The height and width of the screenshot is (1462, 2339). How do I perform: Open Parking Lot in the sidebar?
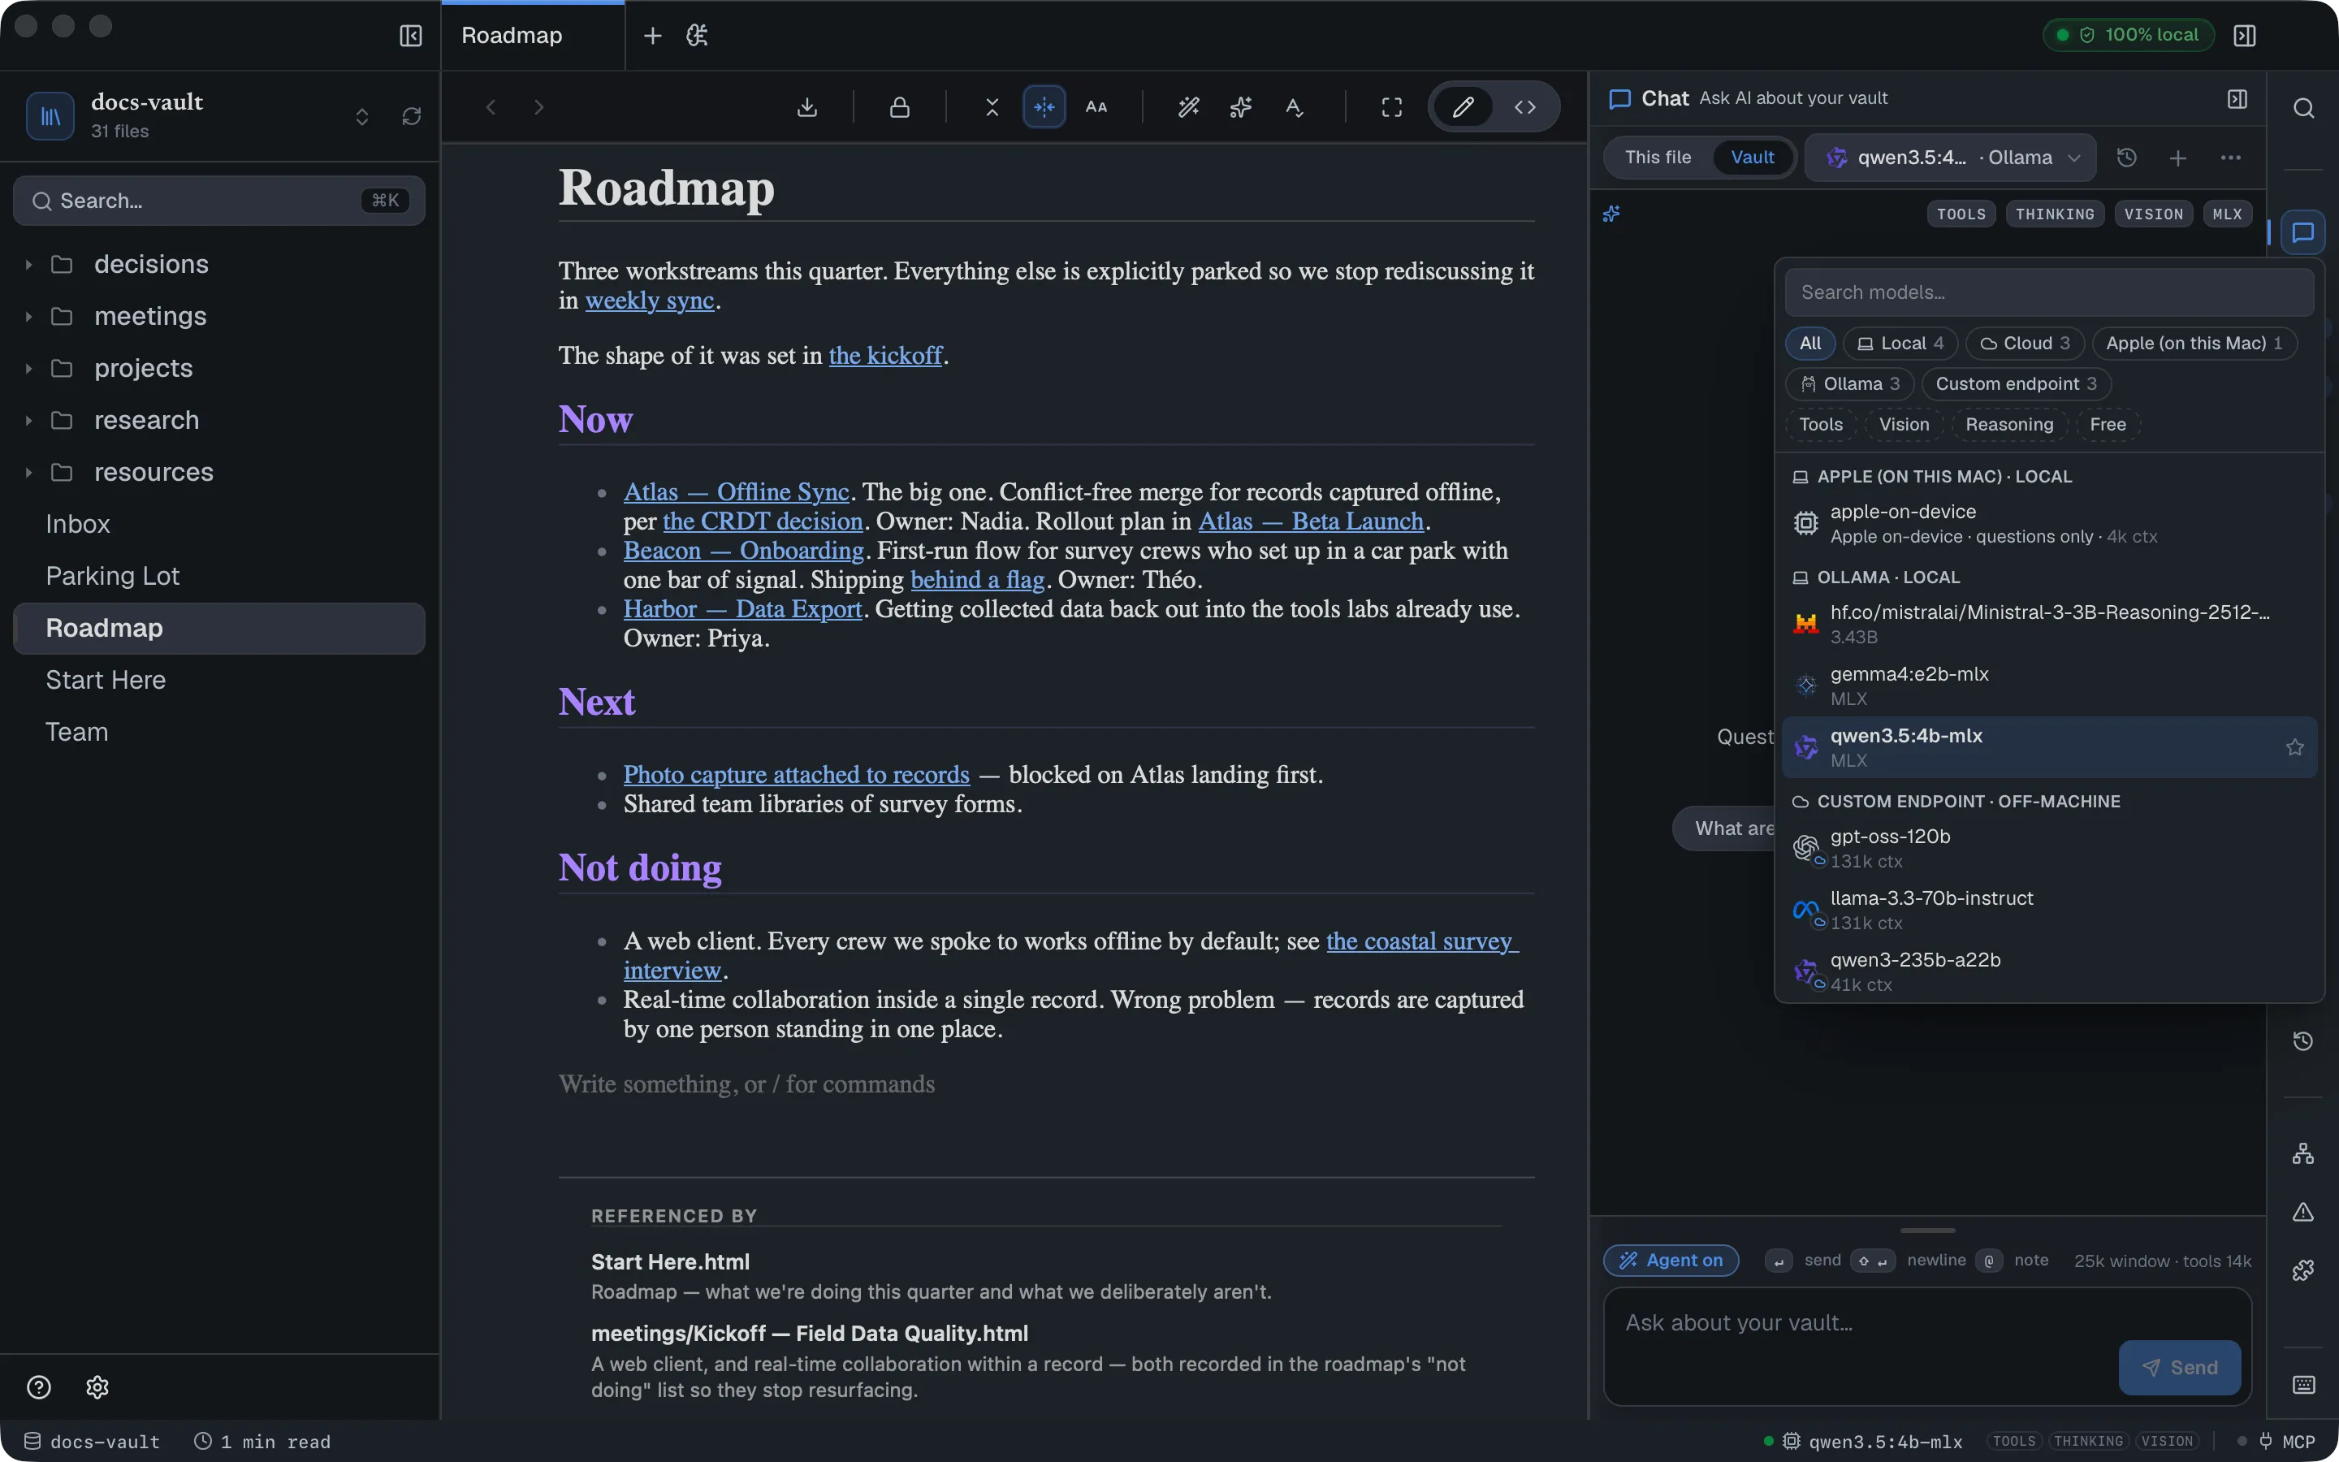[112, 575]
